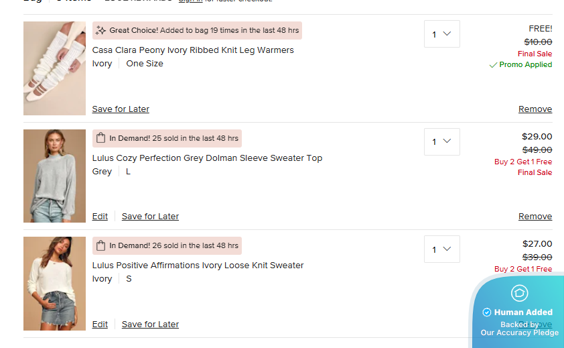Open Casa Clara Peony Leg Warmers product link
Viewport: 564px width, 348px height.
pyautogui.click(x=193, y=50)
